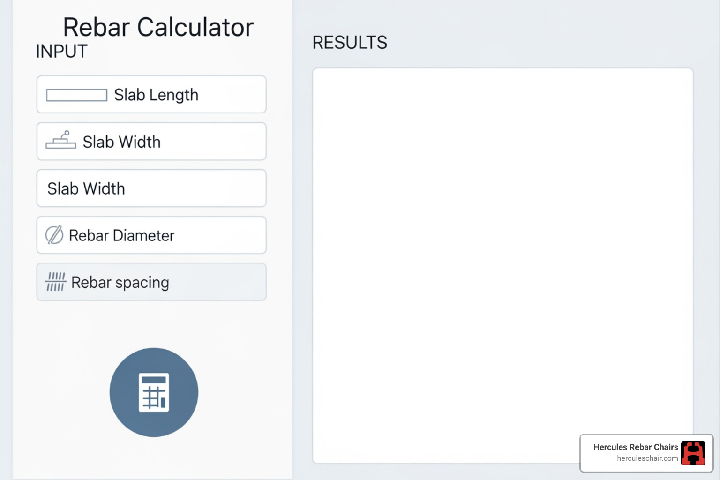Click the Slab Width measurement icon
The width and height of the screenshot is (720, 480).
click(x=60, y=141)
